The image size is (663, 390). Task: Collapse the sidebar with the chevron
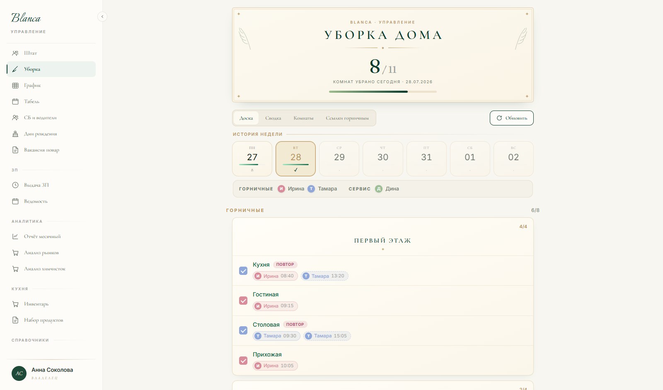(x=102, y=17)
